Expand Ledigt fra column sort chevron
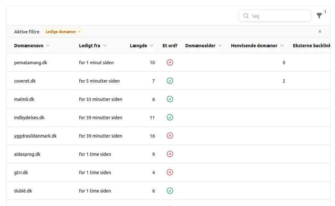This screenshot has width=335, height=206. click(105, 46)
